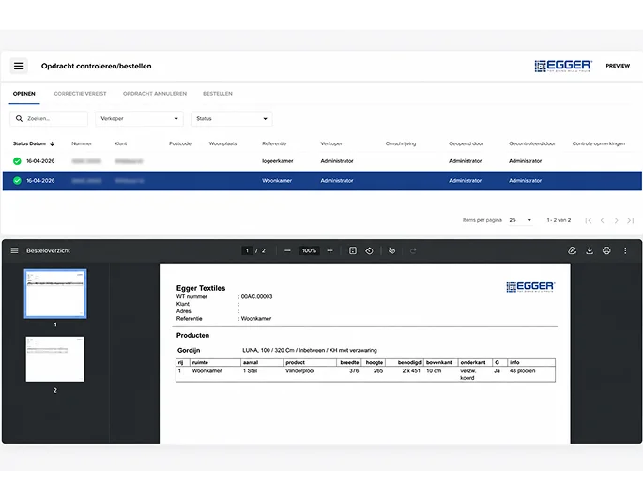644x482 pixels.
Task: Zoom in the PDF with plus icon
Action: point(330,250)
